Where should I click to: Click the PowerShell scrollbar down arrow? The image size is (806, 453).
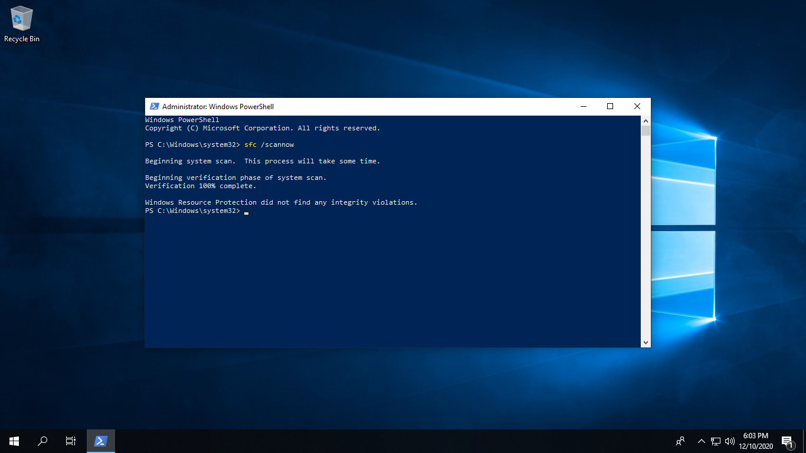(646, 343)
